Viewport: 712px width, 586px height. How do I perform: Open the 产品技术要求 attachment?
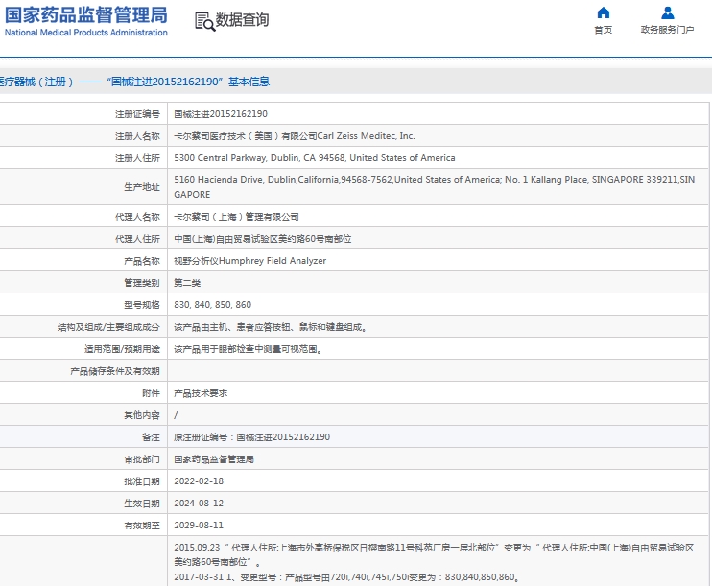201,393
